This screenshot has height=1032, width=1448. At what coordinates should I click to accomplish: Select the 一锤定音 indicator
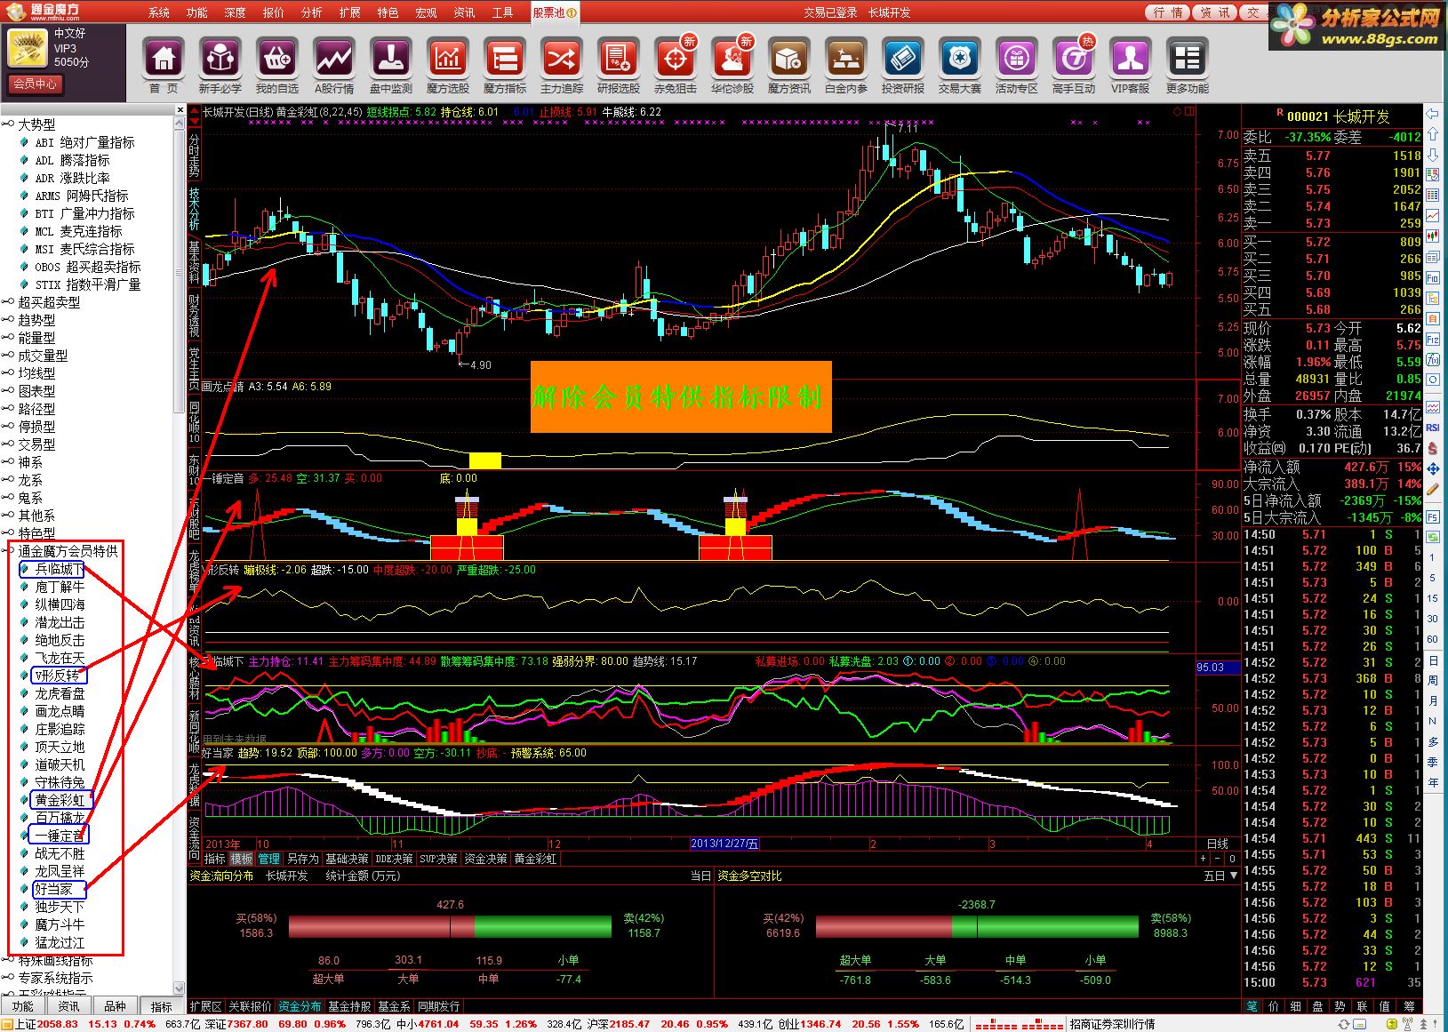60,836
